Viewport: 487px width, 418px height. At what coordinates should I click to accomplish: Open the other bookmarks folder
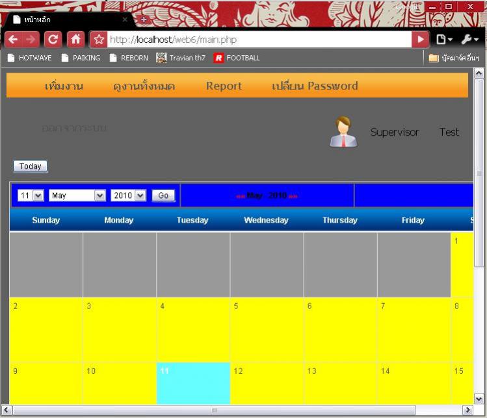point(453,58)
